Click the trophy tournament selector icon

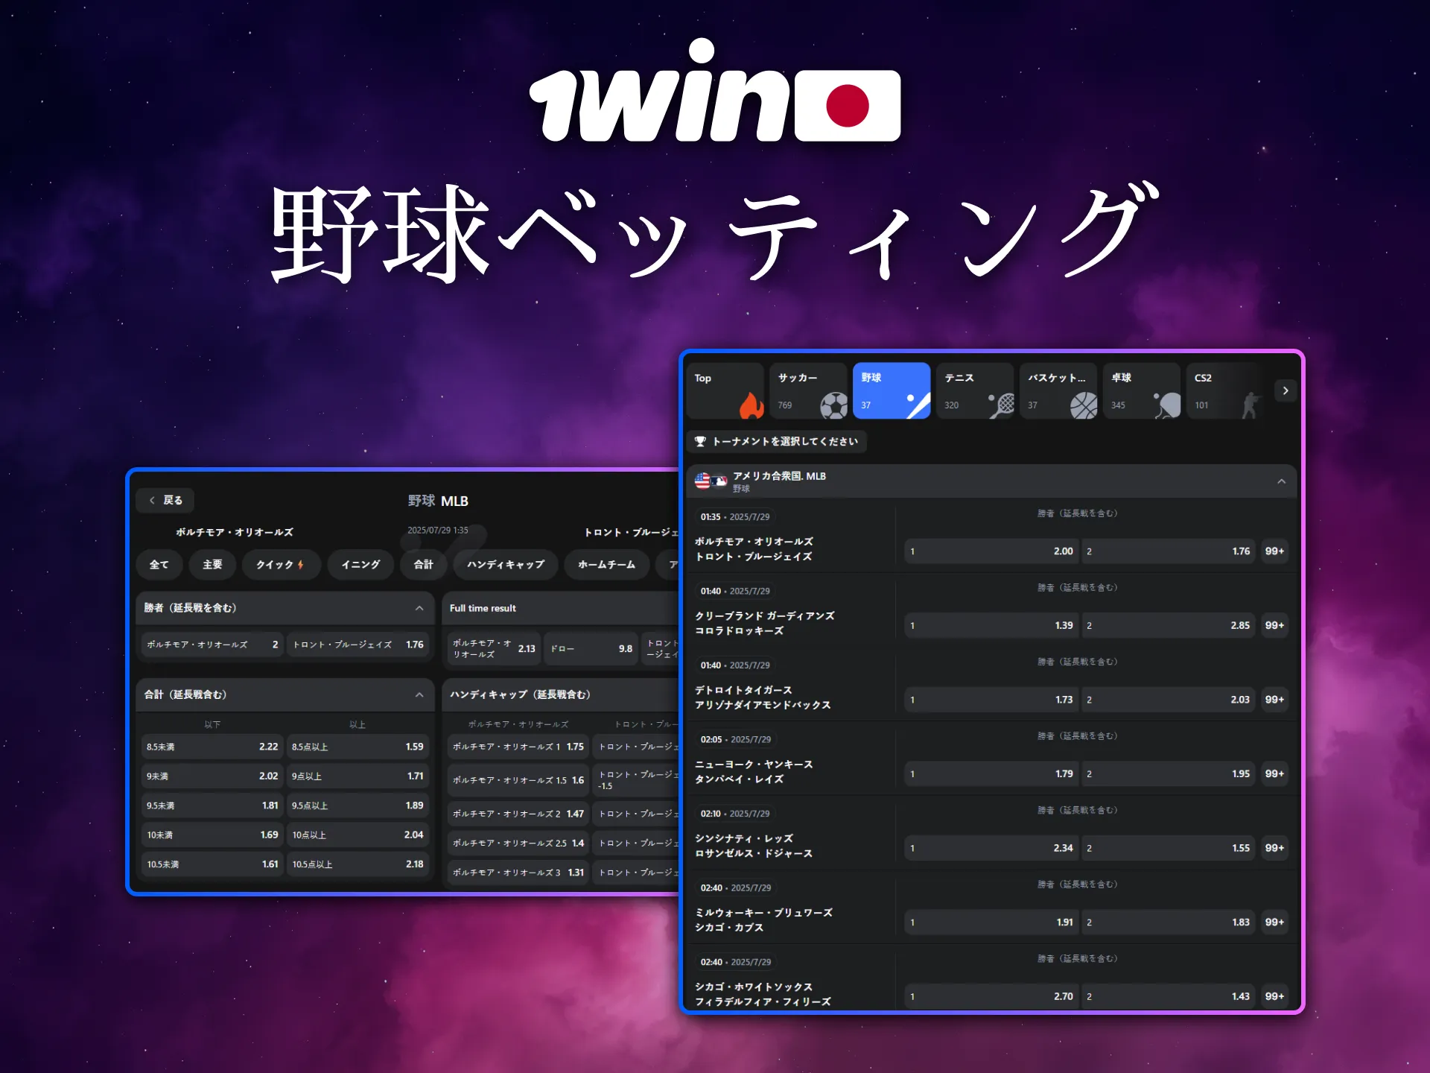point(700,441)
